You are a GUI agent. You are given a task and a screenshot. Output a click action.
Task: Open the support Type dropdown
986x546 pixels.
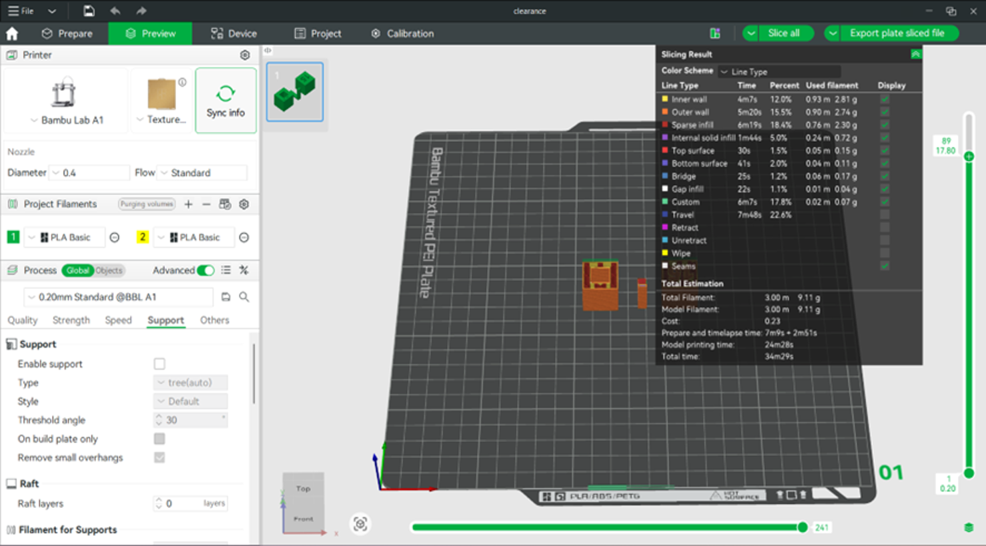(x=191, y=382)
